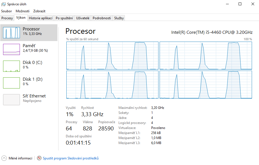Viewport: 259px width, 165px height.
Task: Click Spustit program Sledování prostředků link
Action: coord(71,158)
